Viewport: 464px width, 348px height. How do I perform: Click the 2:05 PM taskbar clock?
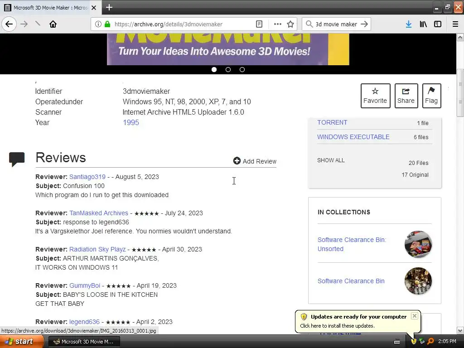[447, 342]
